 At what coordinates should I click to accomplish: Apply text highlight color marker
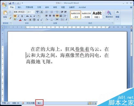click(x=15, y=20)
